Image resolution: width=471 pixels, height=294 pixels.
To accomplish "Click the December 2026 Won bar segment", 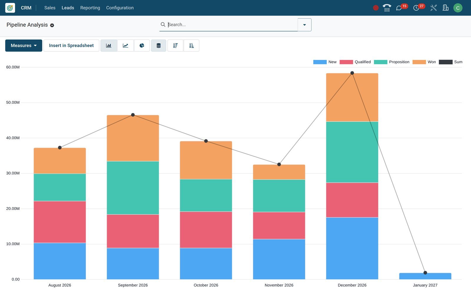I will [352, 97].
